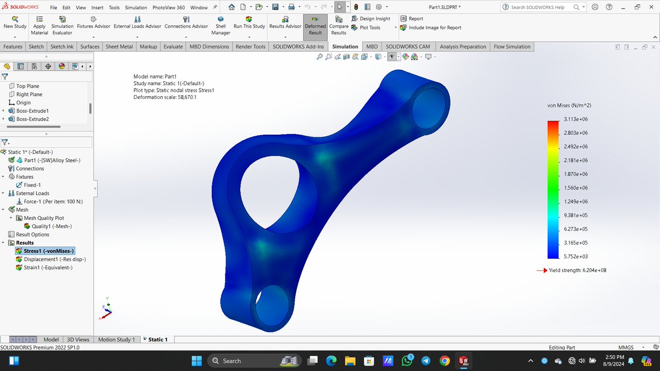660x371 pixels.
Task: Select Force-1 load item
Action: pyautogui.click(x=49, y=202)
